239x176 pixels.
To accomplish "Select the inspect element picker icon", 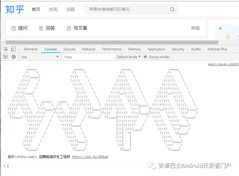I will [x=6, y=49].
